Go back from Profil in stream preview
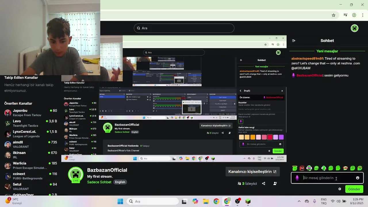The height and width of the screenshot is (207, 368). pyautogui.click(x=241, y=91)
